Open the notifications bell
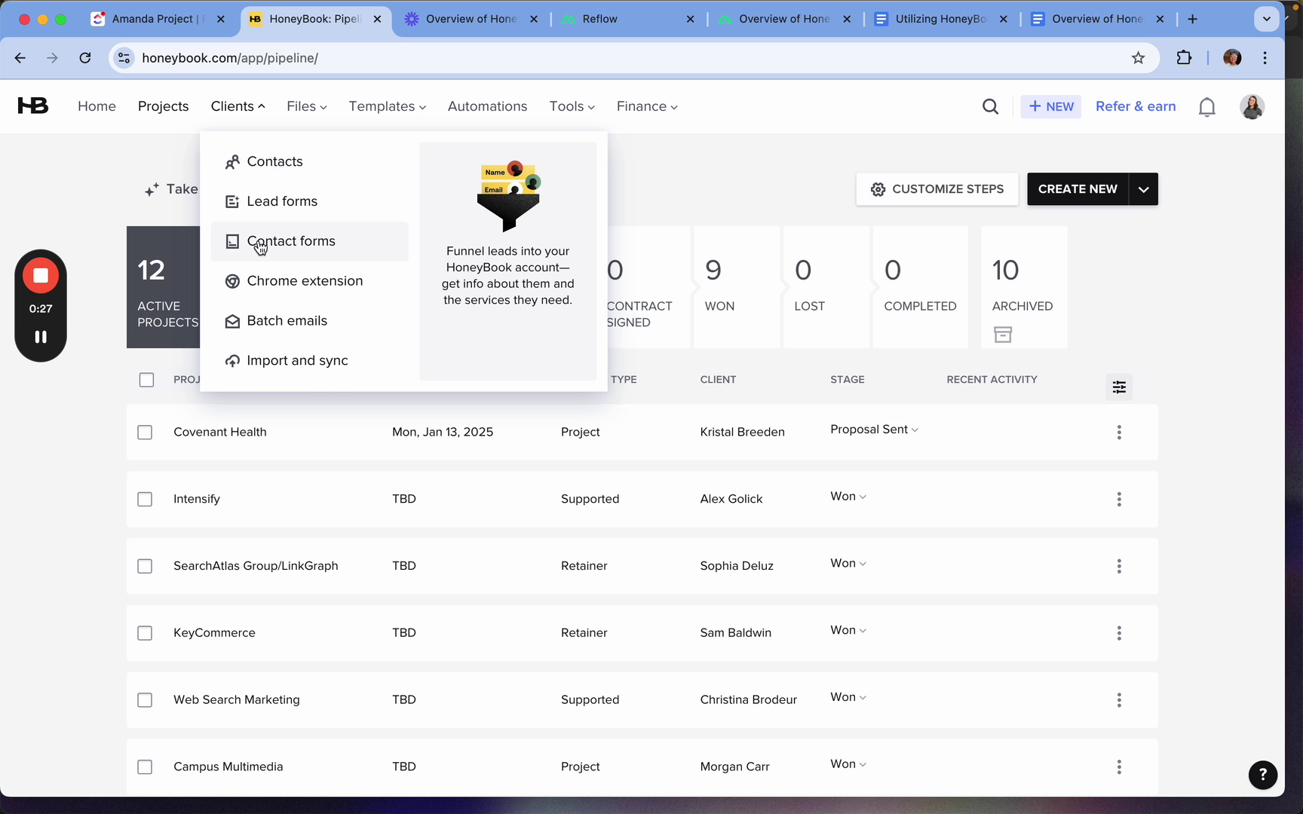The image size is (1303, 814). [1207, 107]
